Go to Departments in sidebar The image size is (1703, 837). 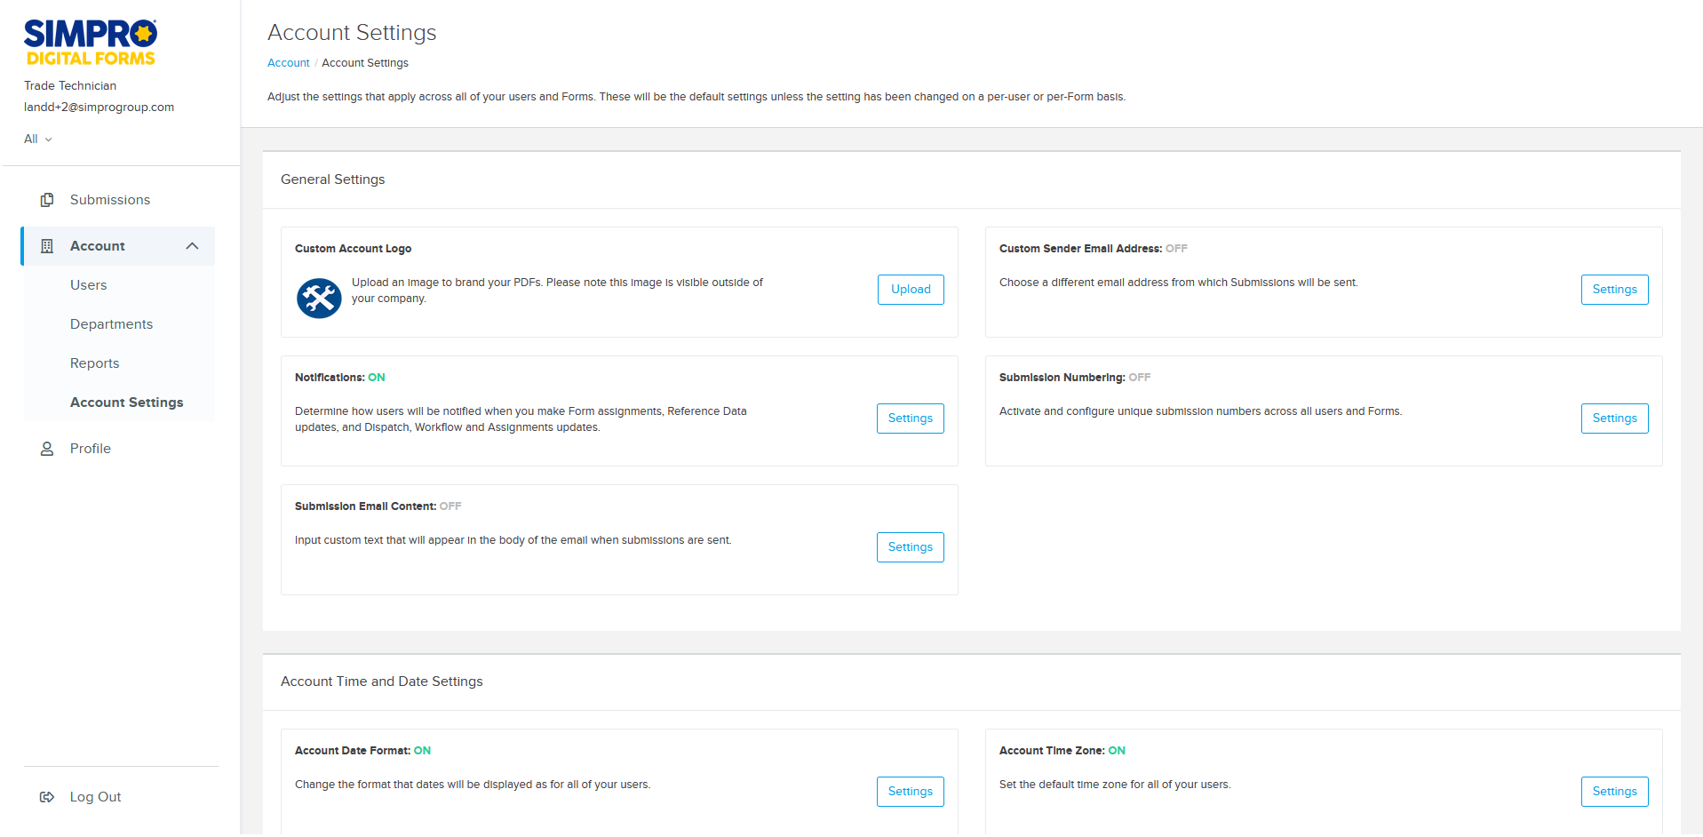[111, 324]
